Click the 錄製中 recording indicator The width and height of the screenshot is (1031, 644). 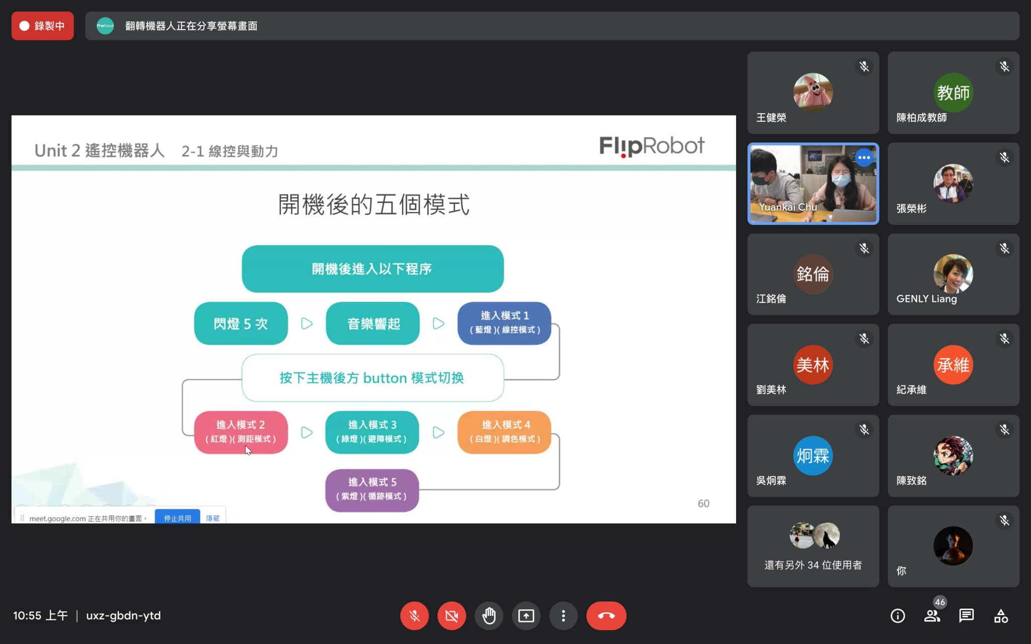(x=42, y=26)
